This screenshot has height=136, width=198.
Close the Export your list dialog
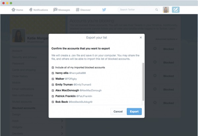click(x=141, y=38)
